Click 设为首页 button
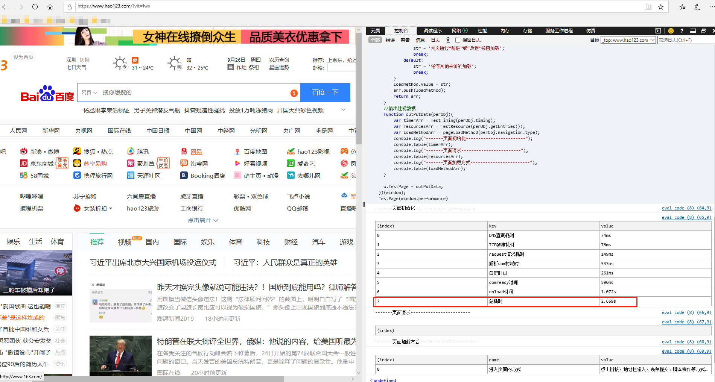The height and width of the screenshot is (382, 715). pos(23,57)
